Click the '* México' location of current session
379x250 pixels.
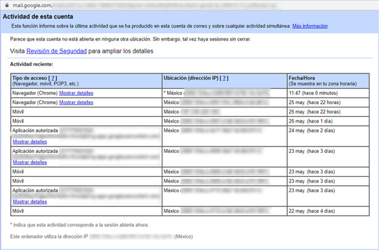point(225,93)
